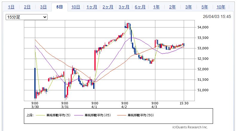This screenshot has width=239, height=131.
Task: Select the 2年 period tab
Action: pos(172,7)
